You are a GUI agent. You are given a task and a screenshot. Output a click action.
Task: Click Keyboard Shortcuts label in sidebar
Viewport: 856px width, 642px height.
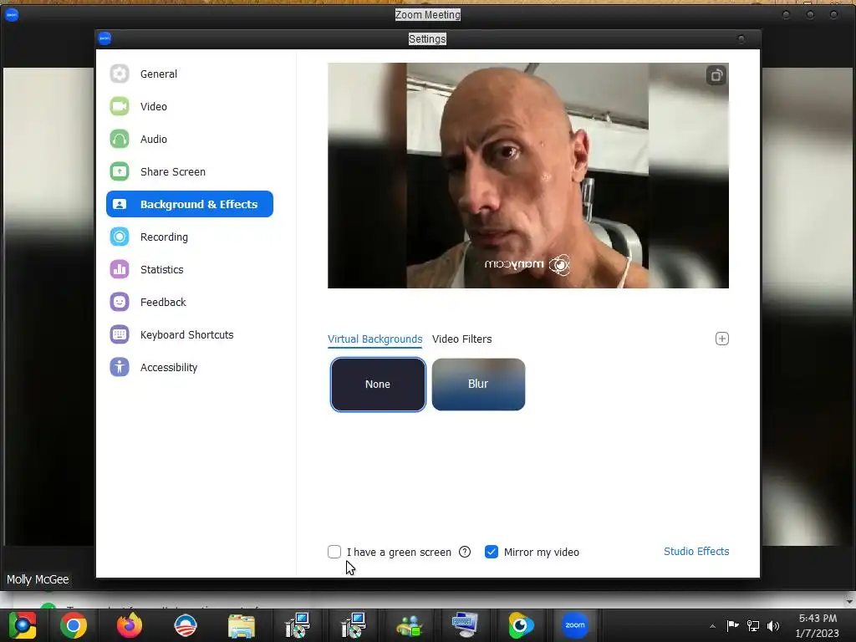pos(186,334)
